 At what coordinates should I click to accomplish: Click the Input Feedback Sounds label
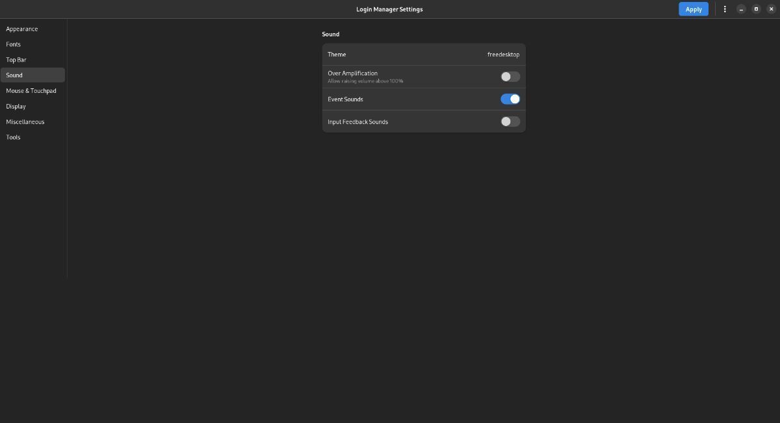tap(357, 122)
